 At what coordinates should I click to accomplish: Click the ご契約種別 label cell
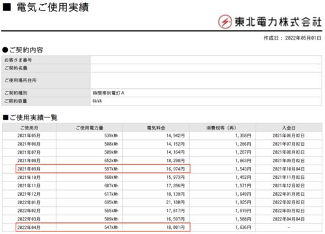(x=46, y=93)
